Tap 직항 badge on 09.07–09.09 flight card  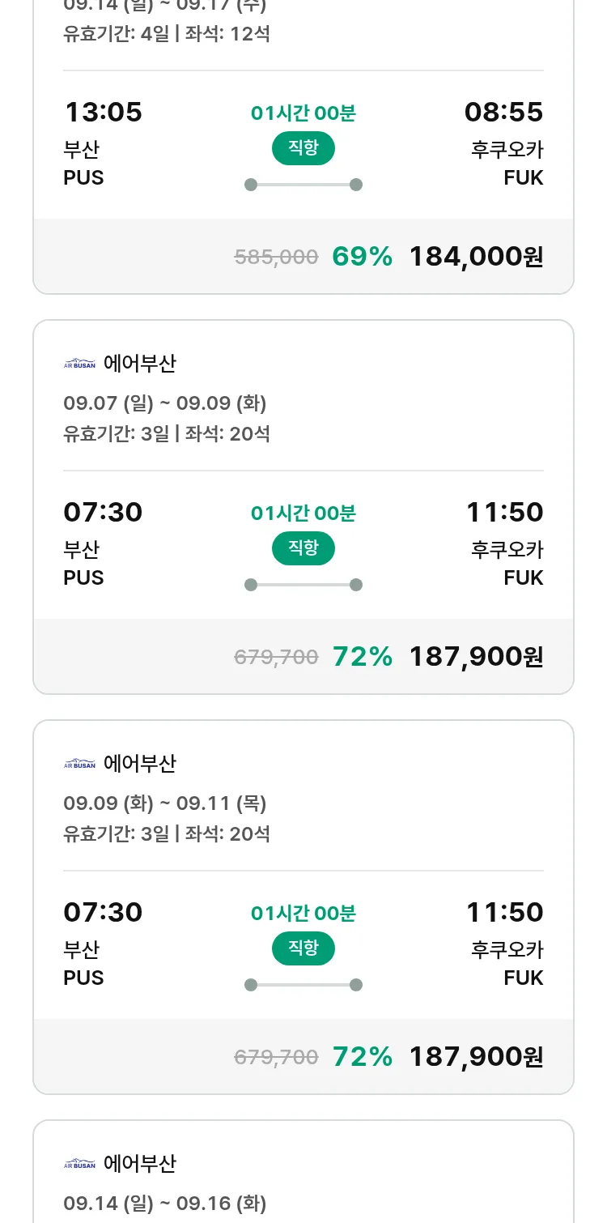point(303,548)
